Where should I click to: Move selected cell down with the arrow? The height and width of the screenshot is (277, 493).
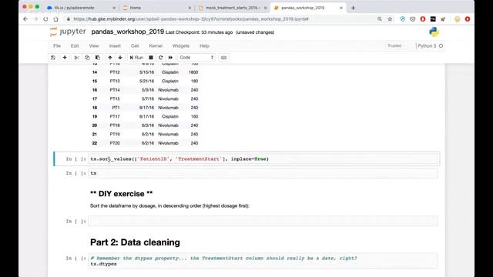(x=120, y=58)
